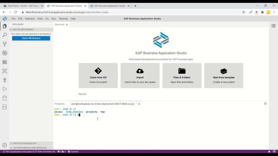Image resolution: width=278 pixels, height=156 pixels.
Task: Reload the browser page
Action: 16,12
